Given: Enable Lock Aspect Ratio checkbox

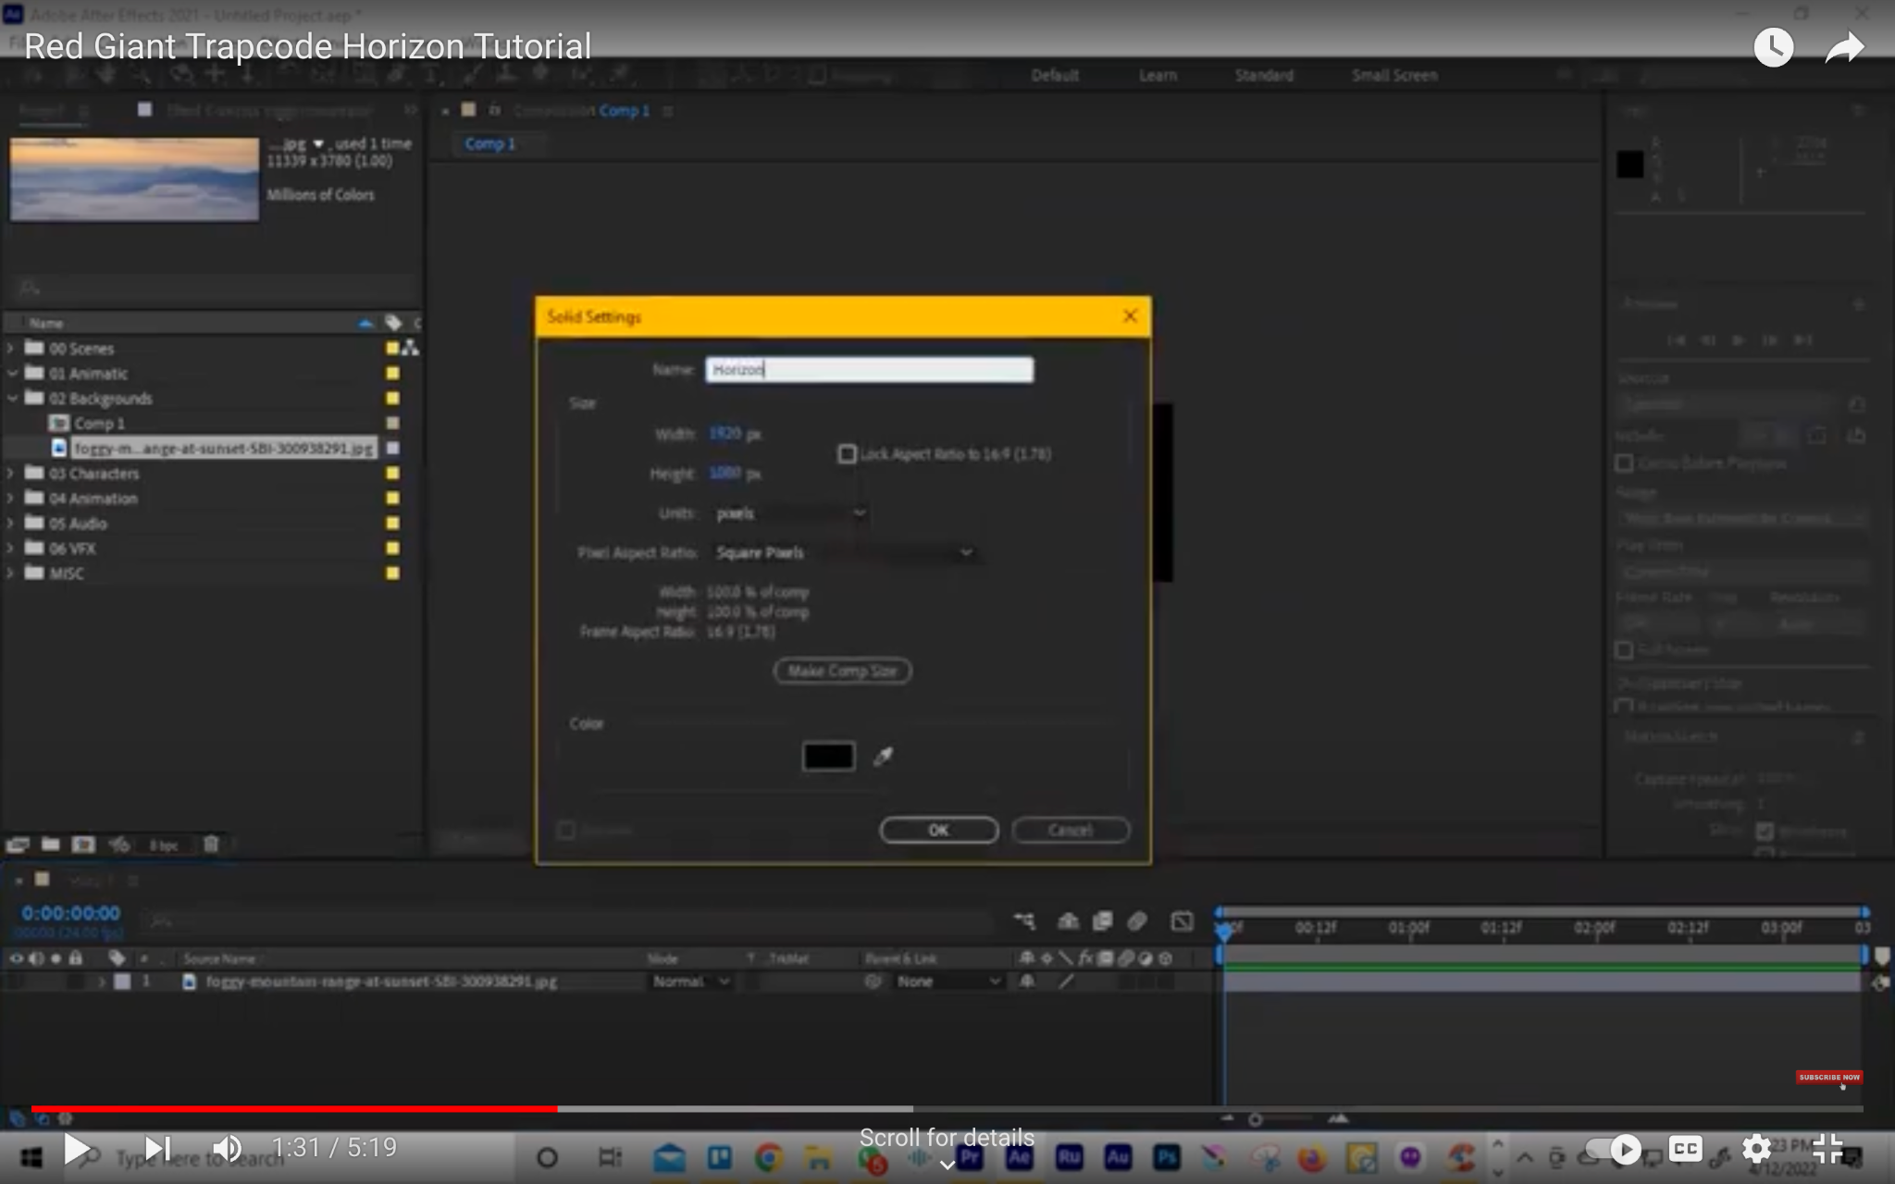Looking at the screenshot, I should pyautogui.click(x=847, y=454).
